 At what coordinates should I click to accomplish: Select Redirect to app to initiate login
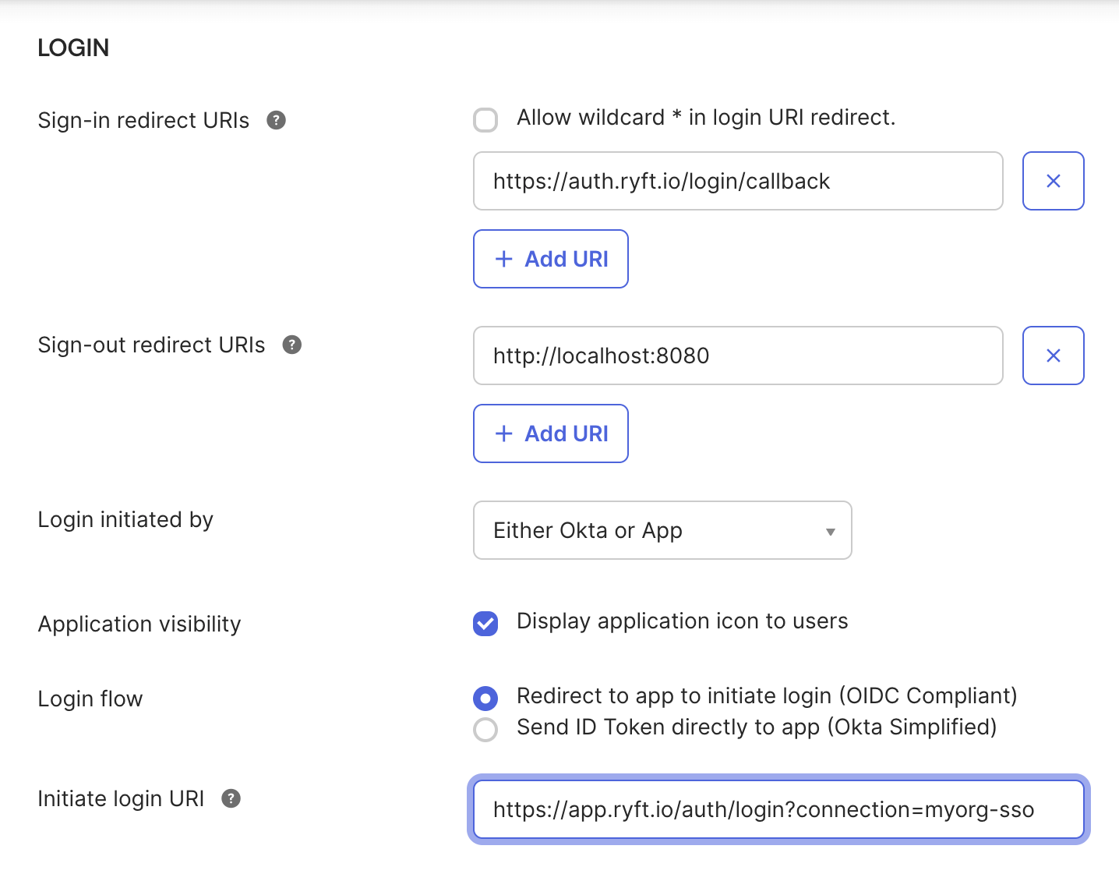(485, 698)
